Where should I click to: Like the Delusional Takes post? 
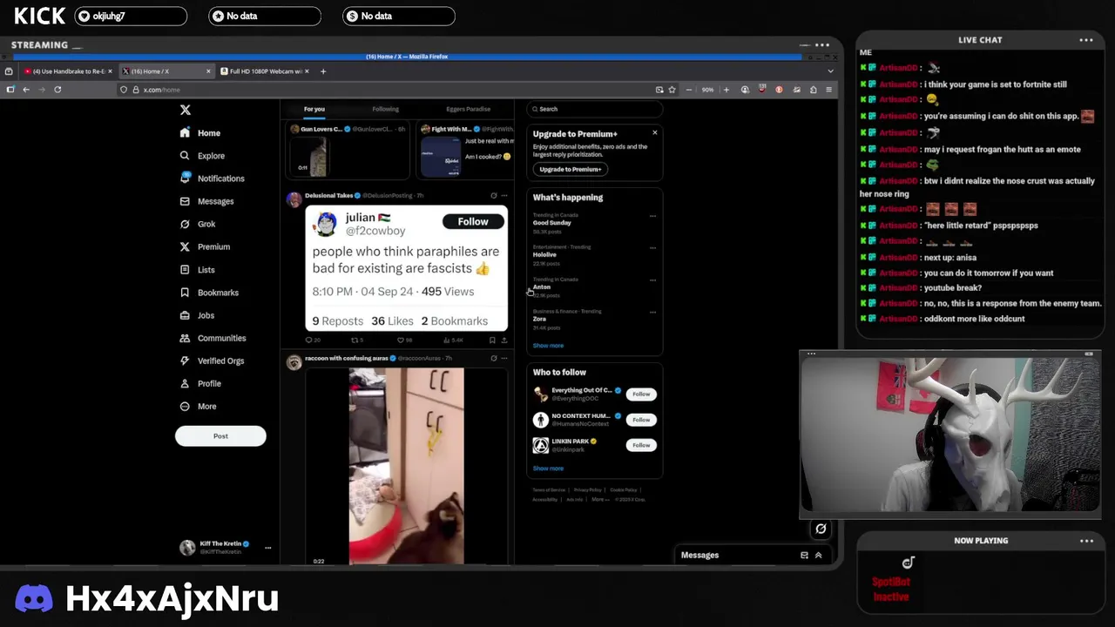tap(400, 340)
